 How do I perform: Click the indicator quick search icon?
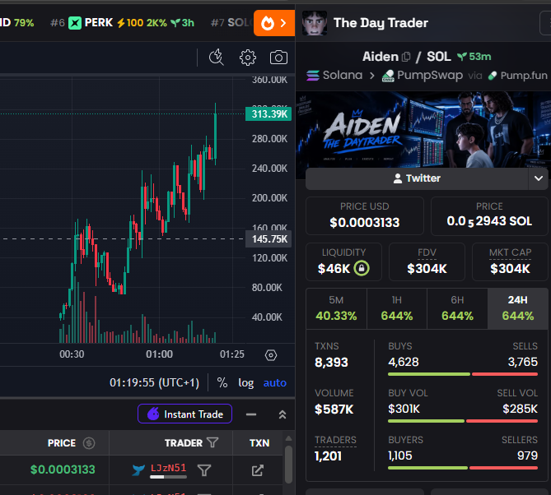click(217, 58)
